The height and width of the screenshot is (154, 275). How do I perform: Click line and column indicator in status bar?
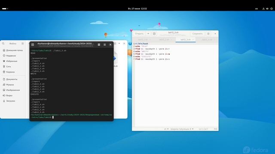[203, 129]
